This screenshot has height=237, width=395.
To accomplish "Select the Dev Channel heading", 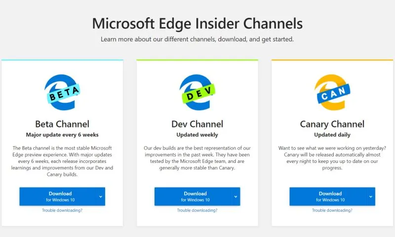I will coord(197,124).
